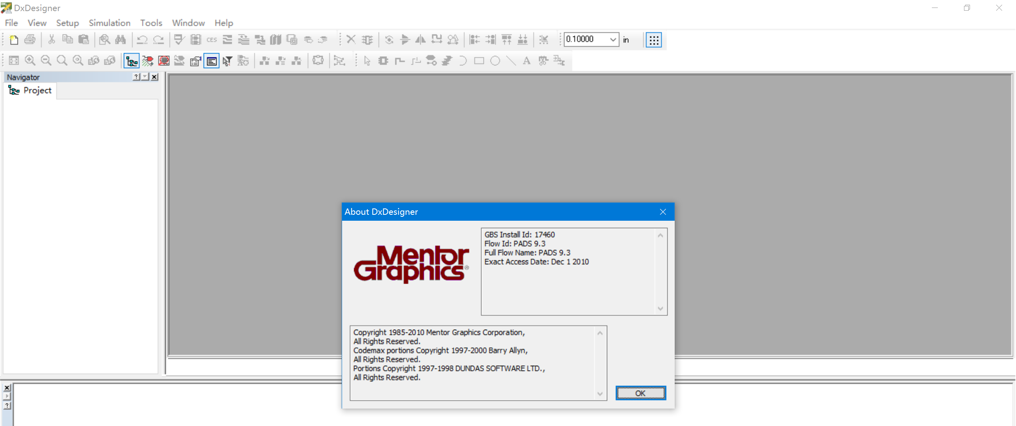Open the Window menu
This screenshot has width=1016, height=426.
coord(189,23)
